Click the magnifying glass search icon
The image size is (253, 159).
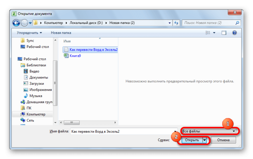point(237,23)
